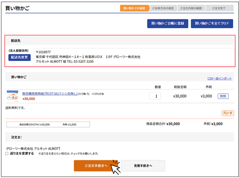Click the 外税 column header

(x=209, y=87)
